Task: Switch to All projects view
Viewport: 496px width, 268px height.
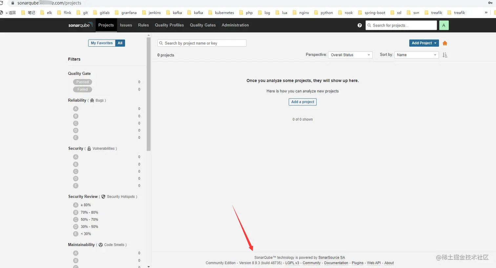Action: (120, 43)
